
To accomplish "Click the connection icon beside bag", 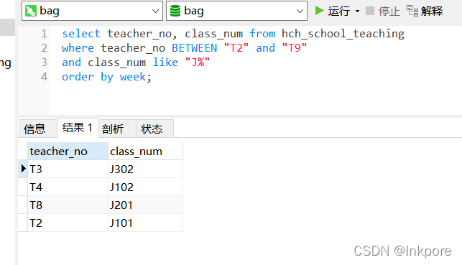I will pos(31,11).
